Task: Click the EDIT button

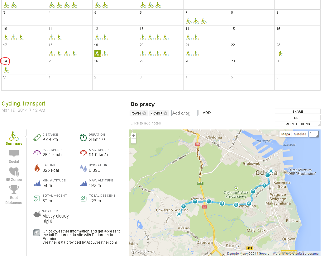Action: [x=298, y=118]
